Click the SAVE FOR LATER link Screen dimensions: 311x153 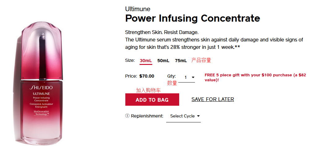213,99
